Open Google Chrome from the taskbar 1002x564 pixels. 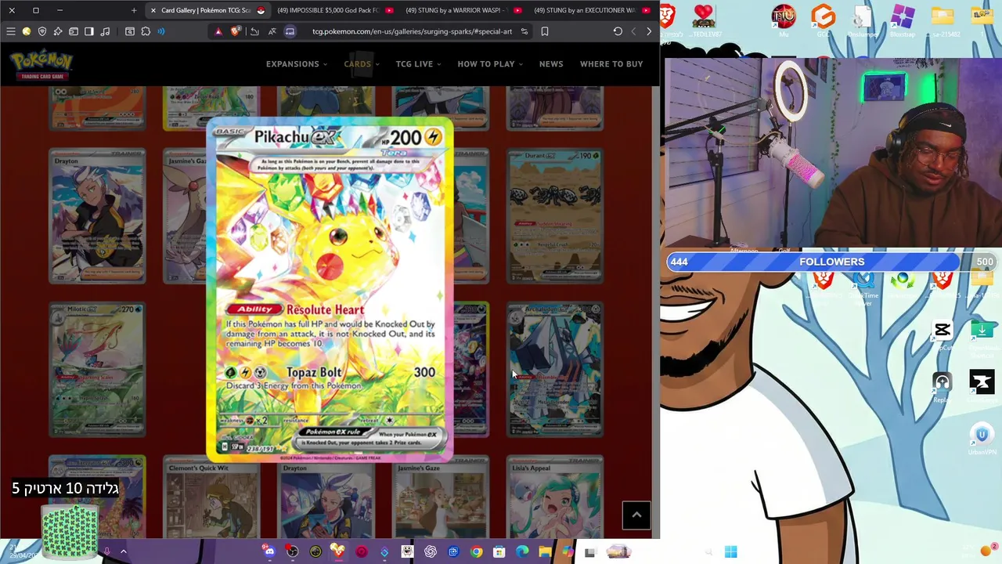coord(476,551)
